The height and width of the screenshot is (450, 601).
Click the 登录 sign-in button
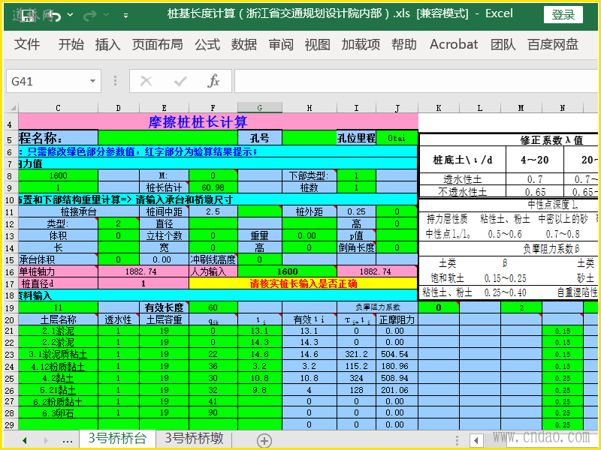(x=563, y=14)
